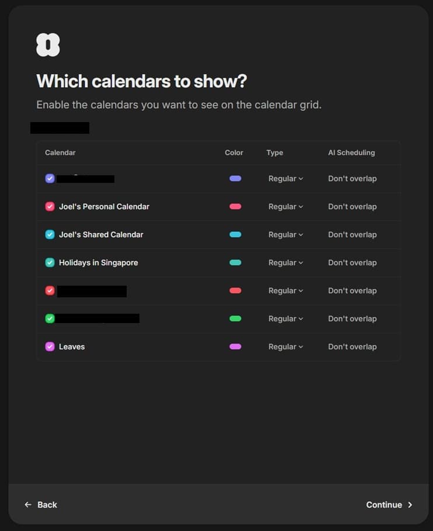
Task: Click the pink color swatch for Joel's Personal Calendar
Action: pos(235,207)
